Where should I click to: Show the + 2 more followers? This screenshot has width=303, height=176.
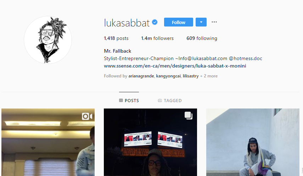[209, 76]
